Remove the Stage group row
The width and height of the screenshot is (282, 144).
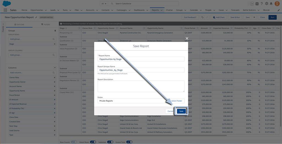click(x=55, y=44)
